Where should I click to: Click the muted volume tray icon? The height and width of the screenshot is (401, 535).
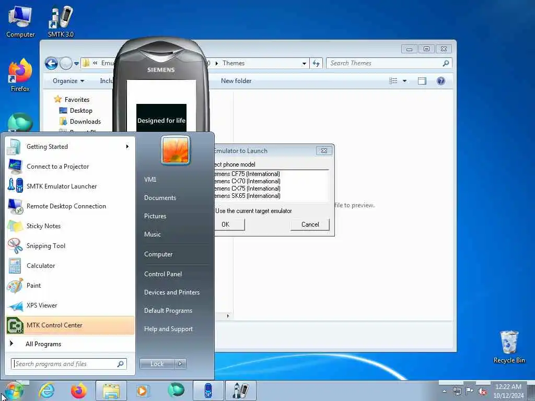pyautogui.click(x=482, y=392)
